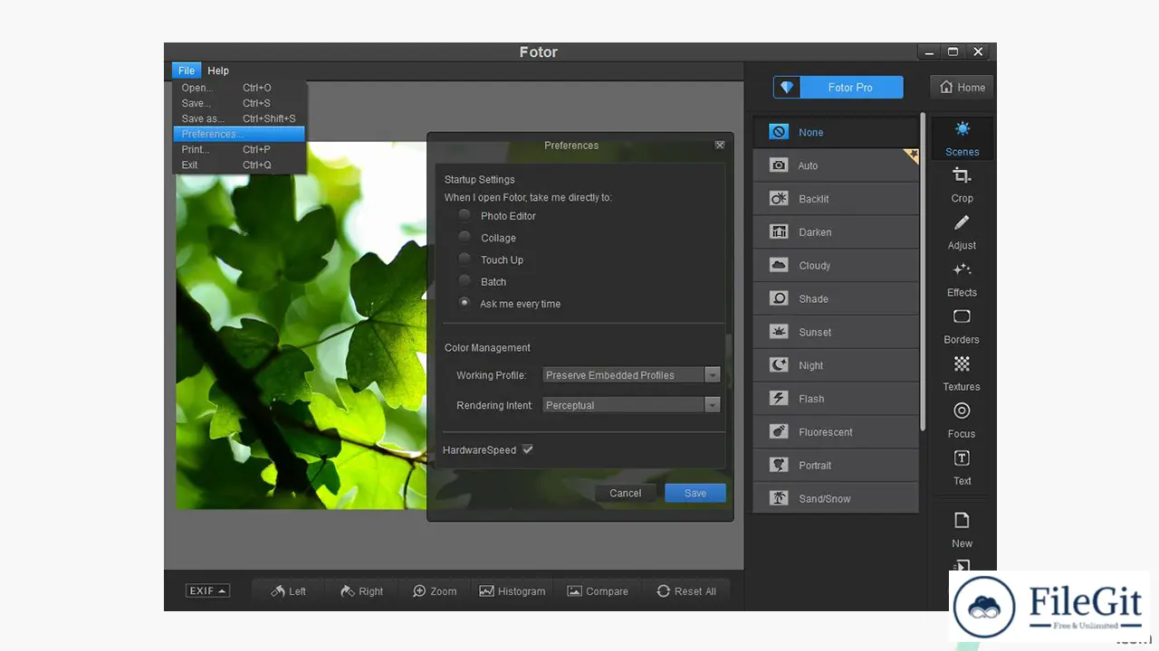Viewport: 1159px width, 651px height.
Task: Click the Compare button
Action: (598, 591)
